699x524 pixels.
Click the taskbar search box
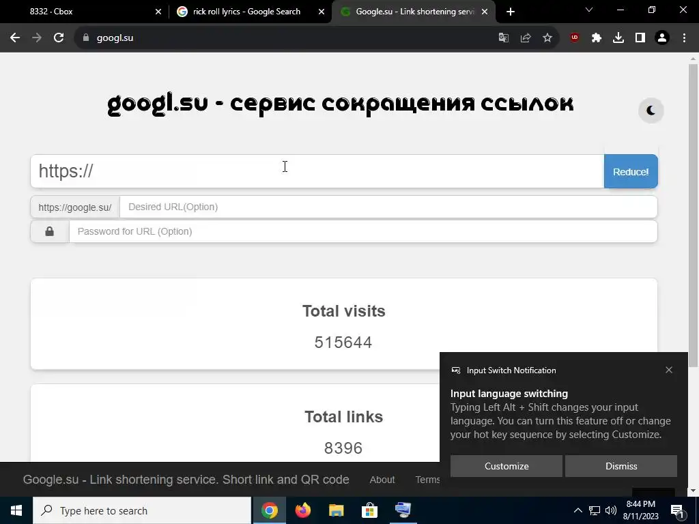coord(142,510)
